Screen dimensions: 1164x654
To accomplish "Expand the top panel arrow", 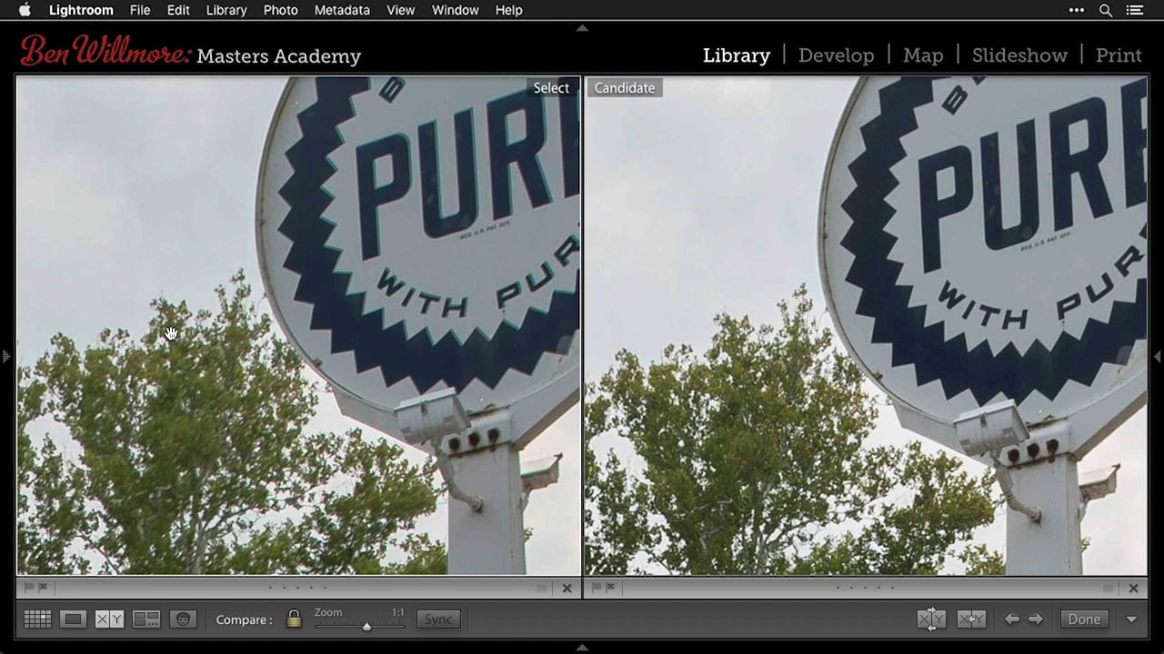I will pyautogui.click(x=582, y=28).
